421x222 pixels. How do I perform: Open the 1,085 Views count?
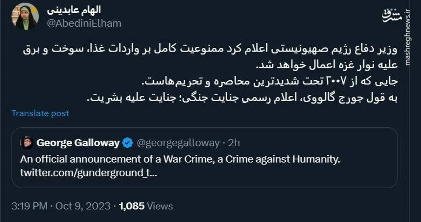[146, 206]
